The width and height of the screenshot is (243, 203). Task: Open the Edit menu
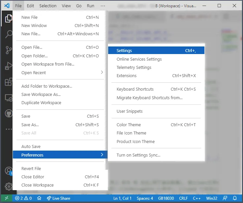coord(30,6)
